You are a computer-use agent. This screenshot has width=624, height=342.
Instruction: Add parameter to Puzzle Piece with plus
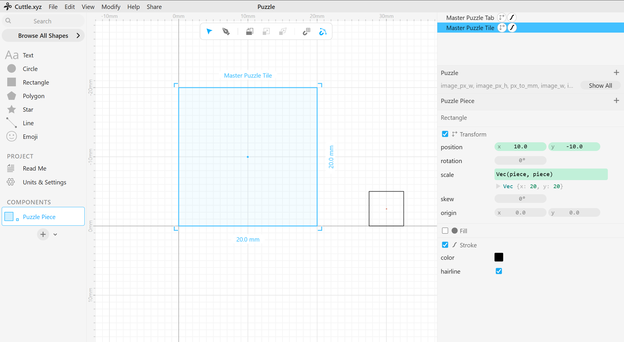[x=616, y=100]
